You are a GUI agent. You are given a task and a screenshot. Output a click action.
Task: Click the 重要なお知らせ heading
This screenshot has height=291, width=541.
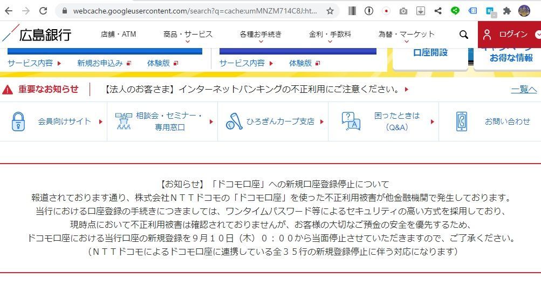coord(49,90)
